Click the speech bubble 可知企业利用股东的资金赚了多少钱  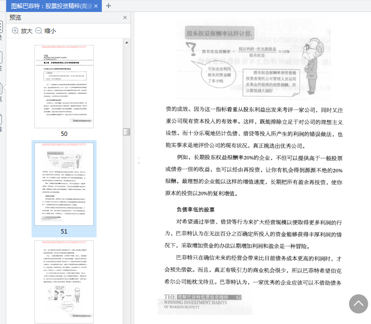click(218, 75)
